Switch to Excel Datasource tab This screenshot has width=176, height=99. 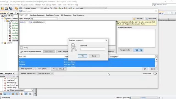(x=78, y=15)
